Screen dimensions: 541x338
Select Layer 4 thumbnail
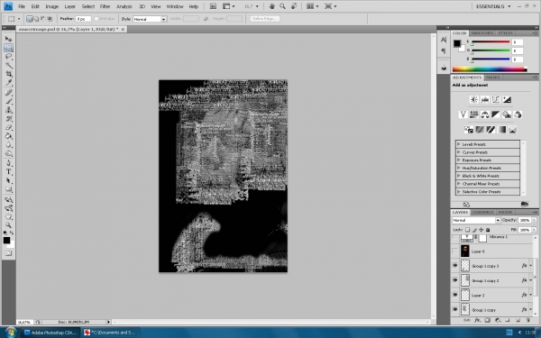[465, 251]
